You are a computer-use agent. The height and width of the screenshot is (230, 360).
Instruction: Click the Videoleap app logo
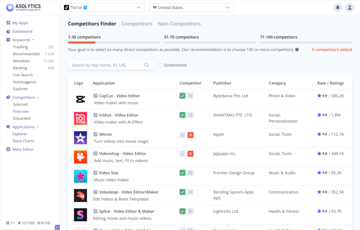(x=81, y=196)
